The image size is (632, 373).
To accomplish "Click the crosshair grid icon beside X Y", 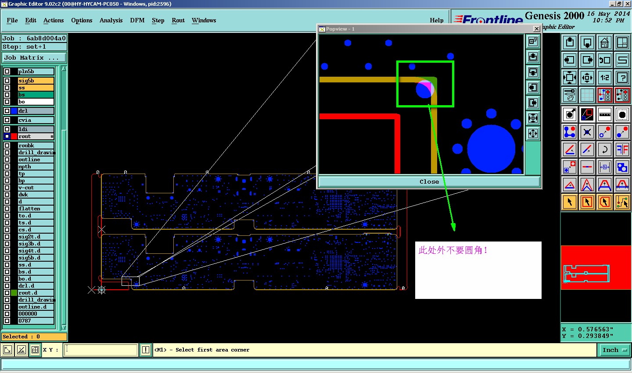I will tap(35, 350).
